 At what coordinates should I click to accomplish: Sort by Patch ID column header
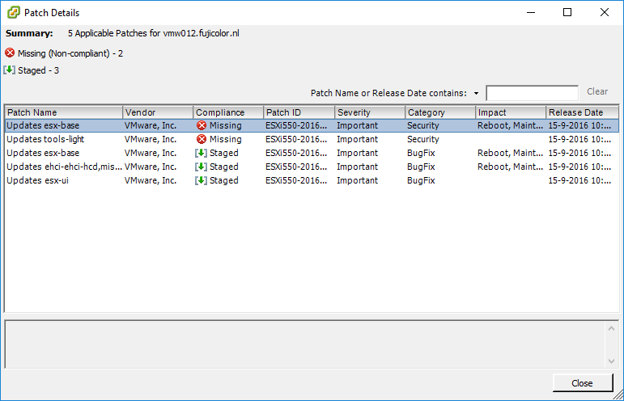pyautogui.click(x=299, y=112)
